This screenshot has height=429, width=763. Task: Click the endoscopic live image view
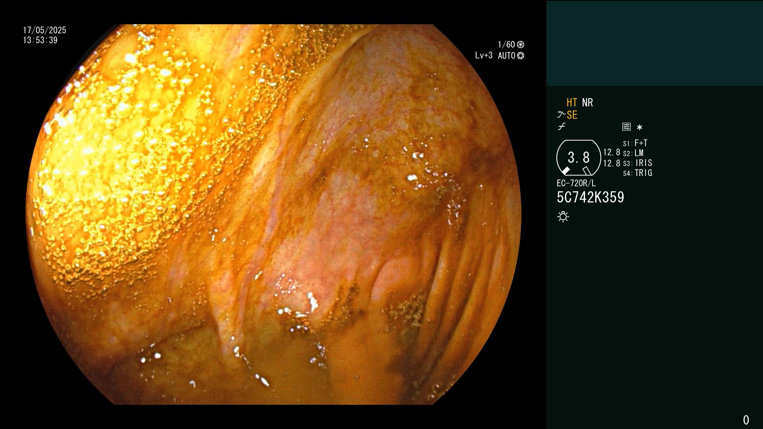coord(273,214)
